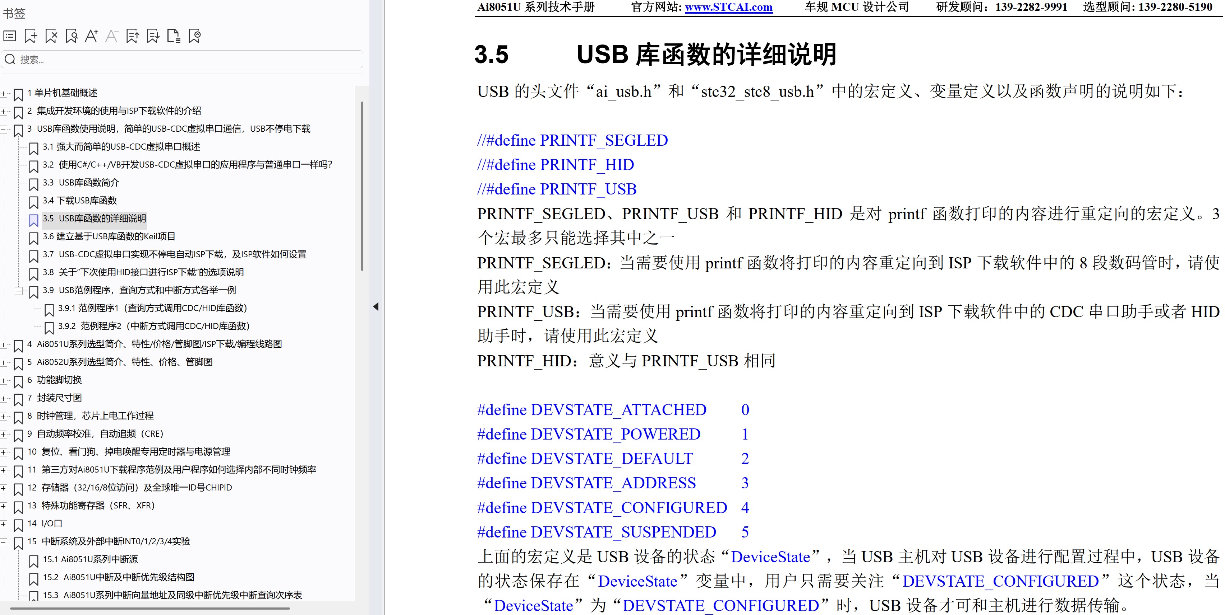Image resolution: width=1225 pixels, height=615 pixels.
Task: Decrease bookmark text size
Action: 112,36
